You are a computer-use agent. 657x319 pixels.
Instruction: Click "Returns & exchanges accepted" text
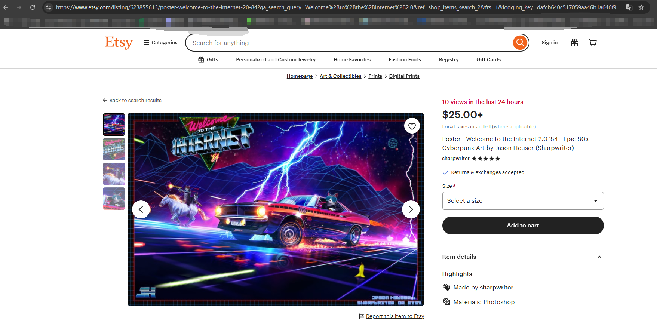pyautogui.click(x=488, y=172)
